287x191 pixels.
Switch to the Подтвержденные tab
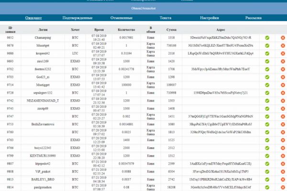pyautogui.click(x=77, y=18)
